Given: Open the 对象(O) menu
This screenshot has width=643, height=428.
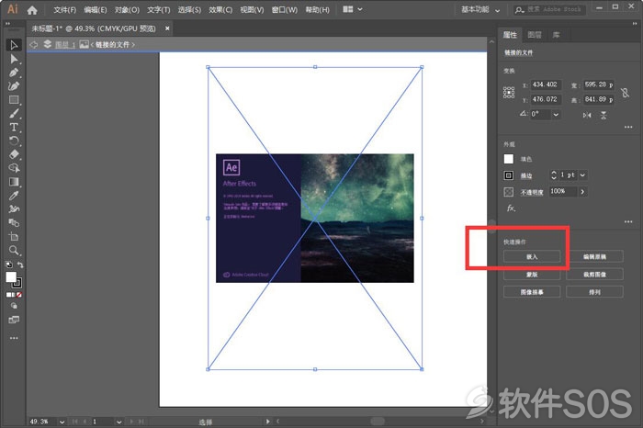Looking at the screenshot, I should (127, 10).
